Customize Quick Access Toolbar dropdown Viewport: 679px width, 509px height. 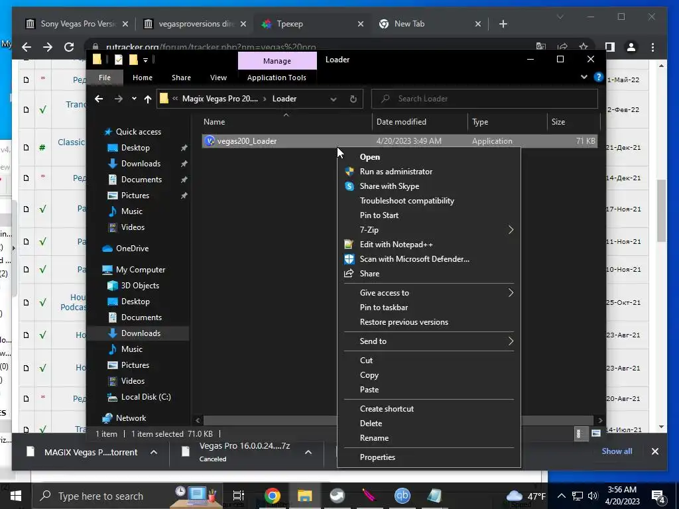145,60
